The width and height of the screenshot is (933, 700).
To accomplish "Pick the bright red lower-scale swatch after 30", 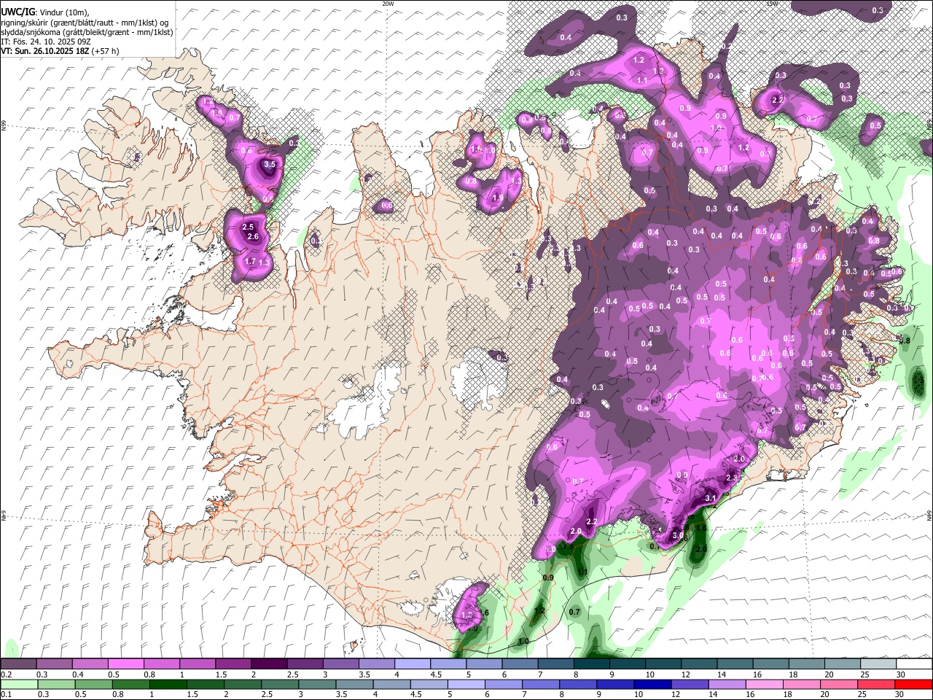I will click(x=914, y=684).
